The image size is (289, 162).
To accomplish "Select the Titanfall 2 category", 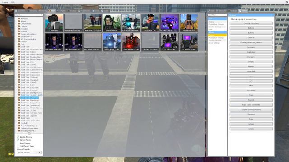I will click(x=24, y=123).
